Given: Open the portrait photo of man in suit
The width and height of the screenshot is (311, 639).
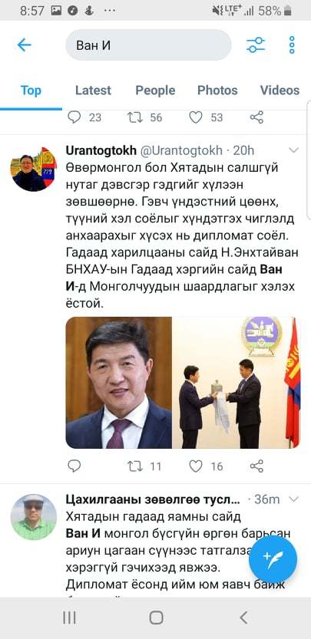Looking at the screenshot, I should (119, 383).
